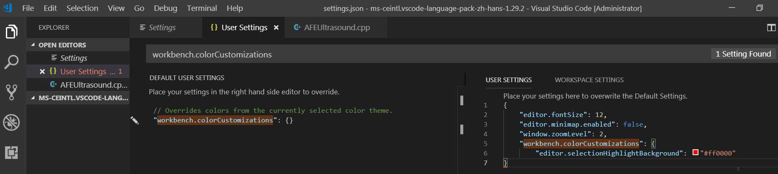The image size is (778, 174).
Task: Open the Extensions view icon
Action: [11, 153]
